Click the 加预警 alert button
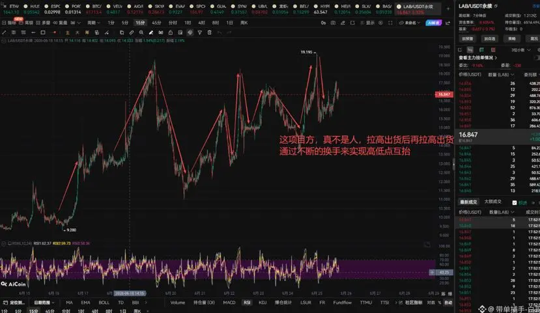 [x=467, y=38]
